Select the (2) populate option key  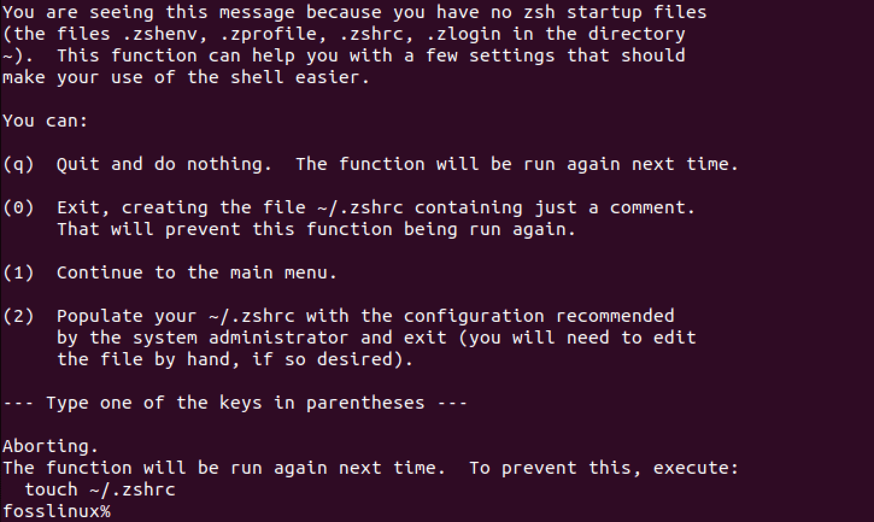coord(19,316)
